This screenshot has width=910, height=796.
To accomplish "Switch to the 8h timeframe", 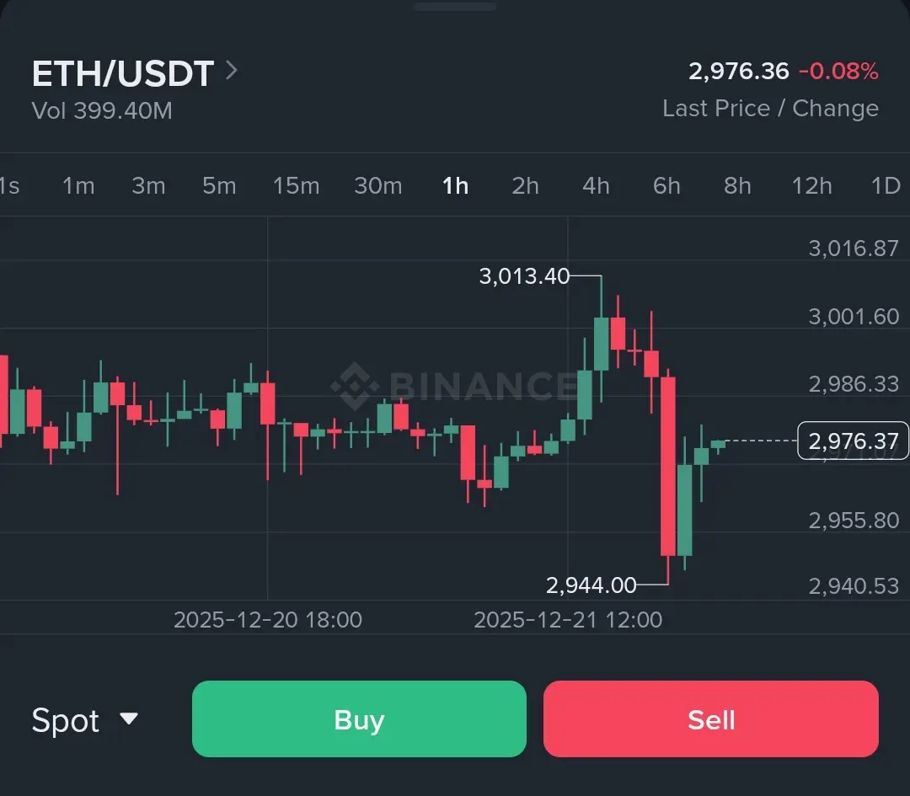I will coord(737,185).
